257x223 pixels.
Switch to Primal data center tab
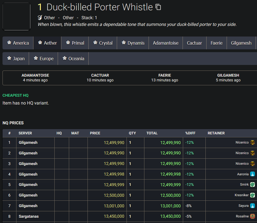tap(75, 43)
